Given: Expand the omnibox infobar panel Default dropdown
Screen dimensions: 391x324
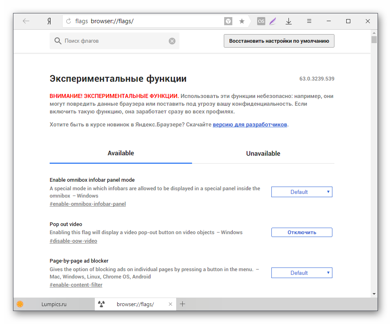Looking at the screenshot, I should click(301, 192).
